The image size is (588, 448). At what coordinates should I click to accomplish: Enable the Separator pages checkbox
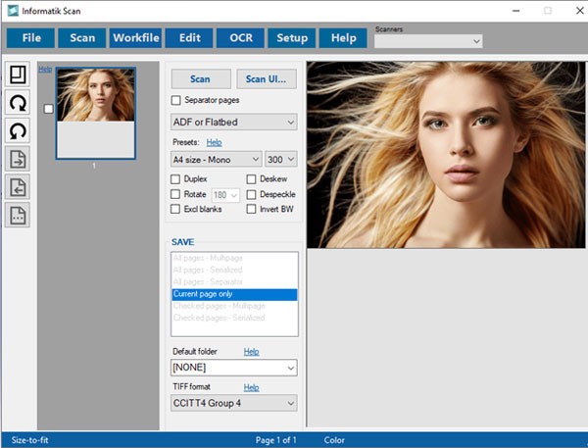(x=176, y=100)
